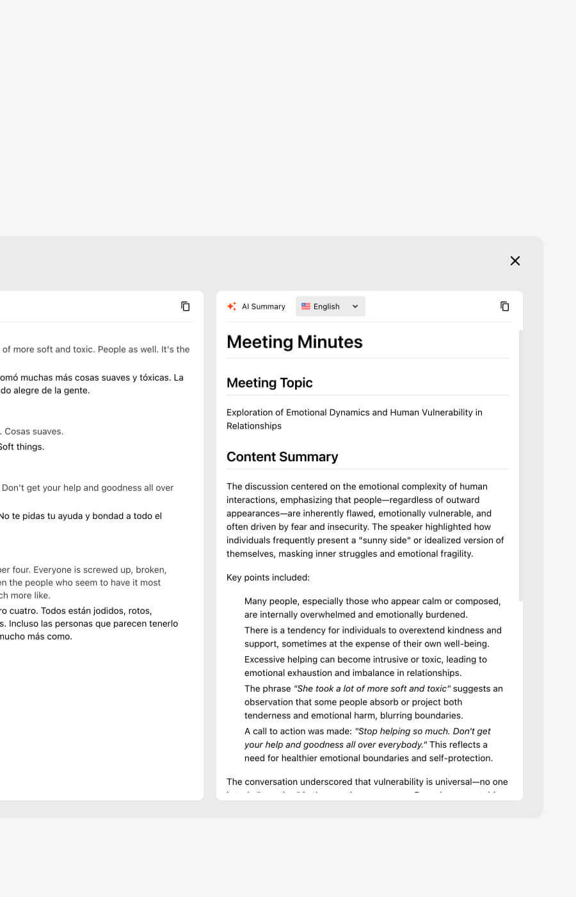Click the Content Summary heading
This screenshot has height=897, width=576.
[282, 457]
